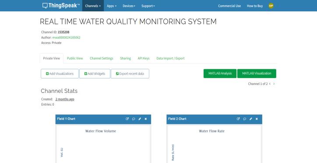The width and height of the screenshot is (317, 163).
Task: Edit Field 2 Chart with pencil icon
Action: coord(251,119)
